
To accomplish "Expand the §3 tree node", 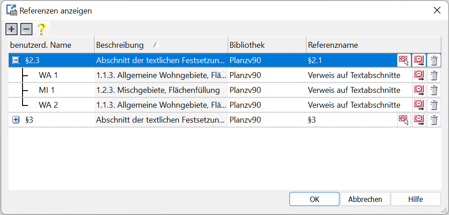I will click(16, 120).
